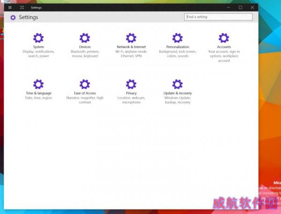281x214 pixels.
Task: Open the Accounts gear icon
Action: click(x=224, y=38)
